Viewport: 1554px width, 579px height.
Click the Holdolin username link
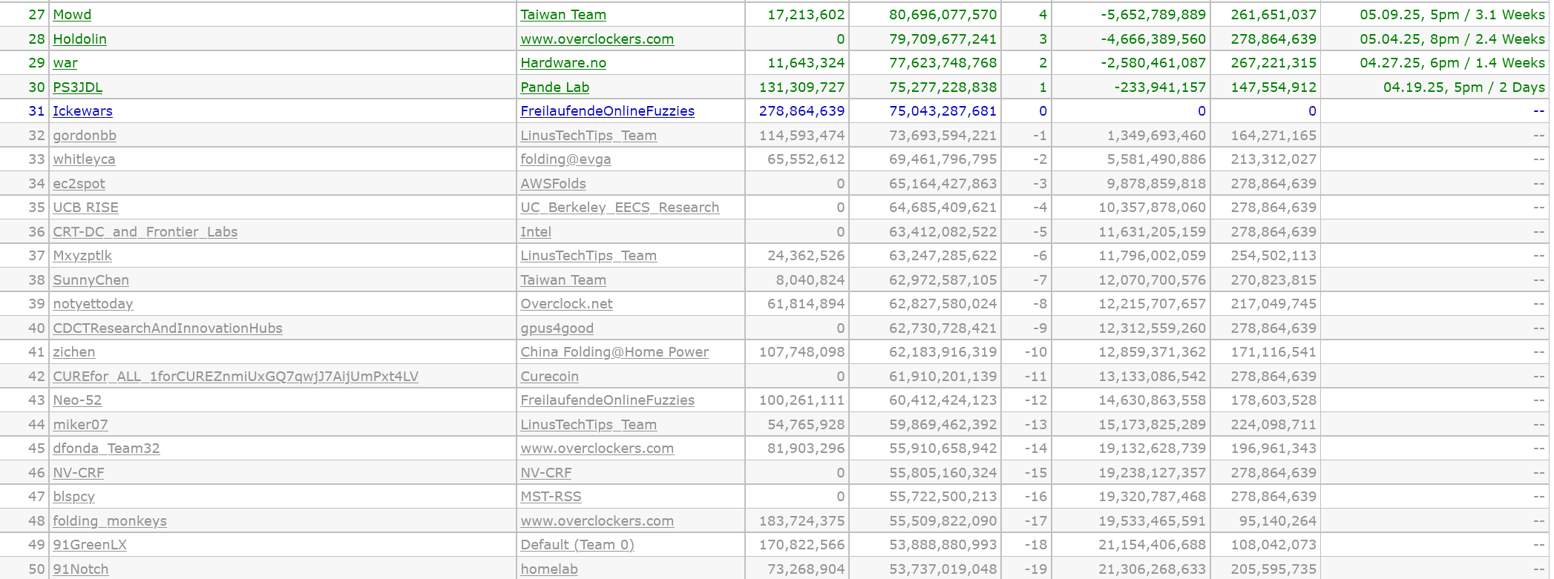79,39
